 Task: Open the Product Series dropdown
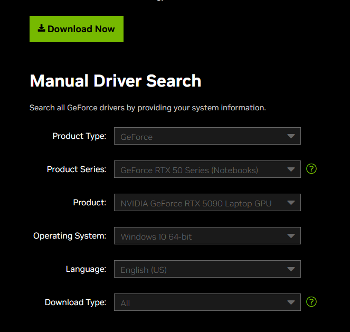(207, 169)
